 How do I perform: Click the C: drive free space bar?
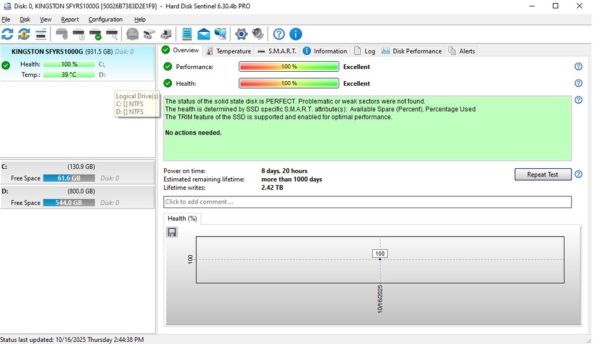coord(69,178)
